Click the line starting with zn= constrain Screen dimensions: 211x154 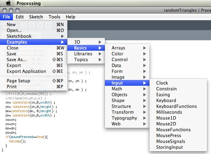point(30,115)
